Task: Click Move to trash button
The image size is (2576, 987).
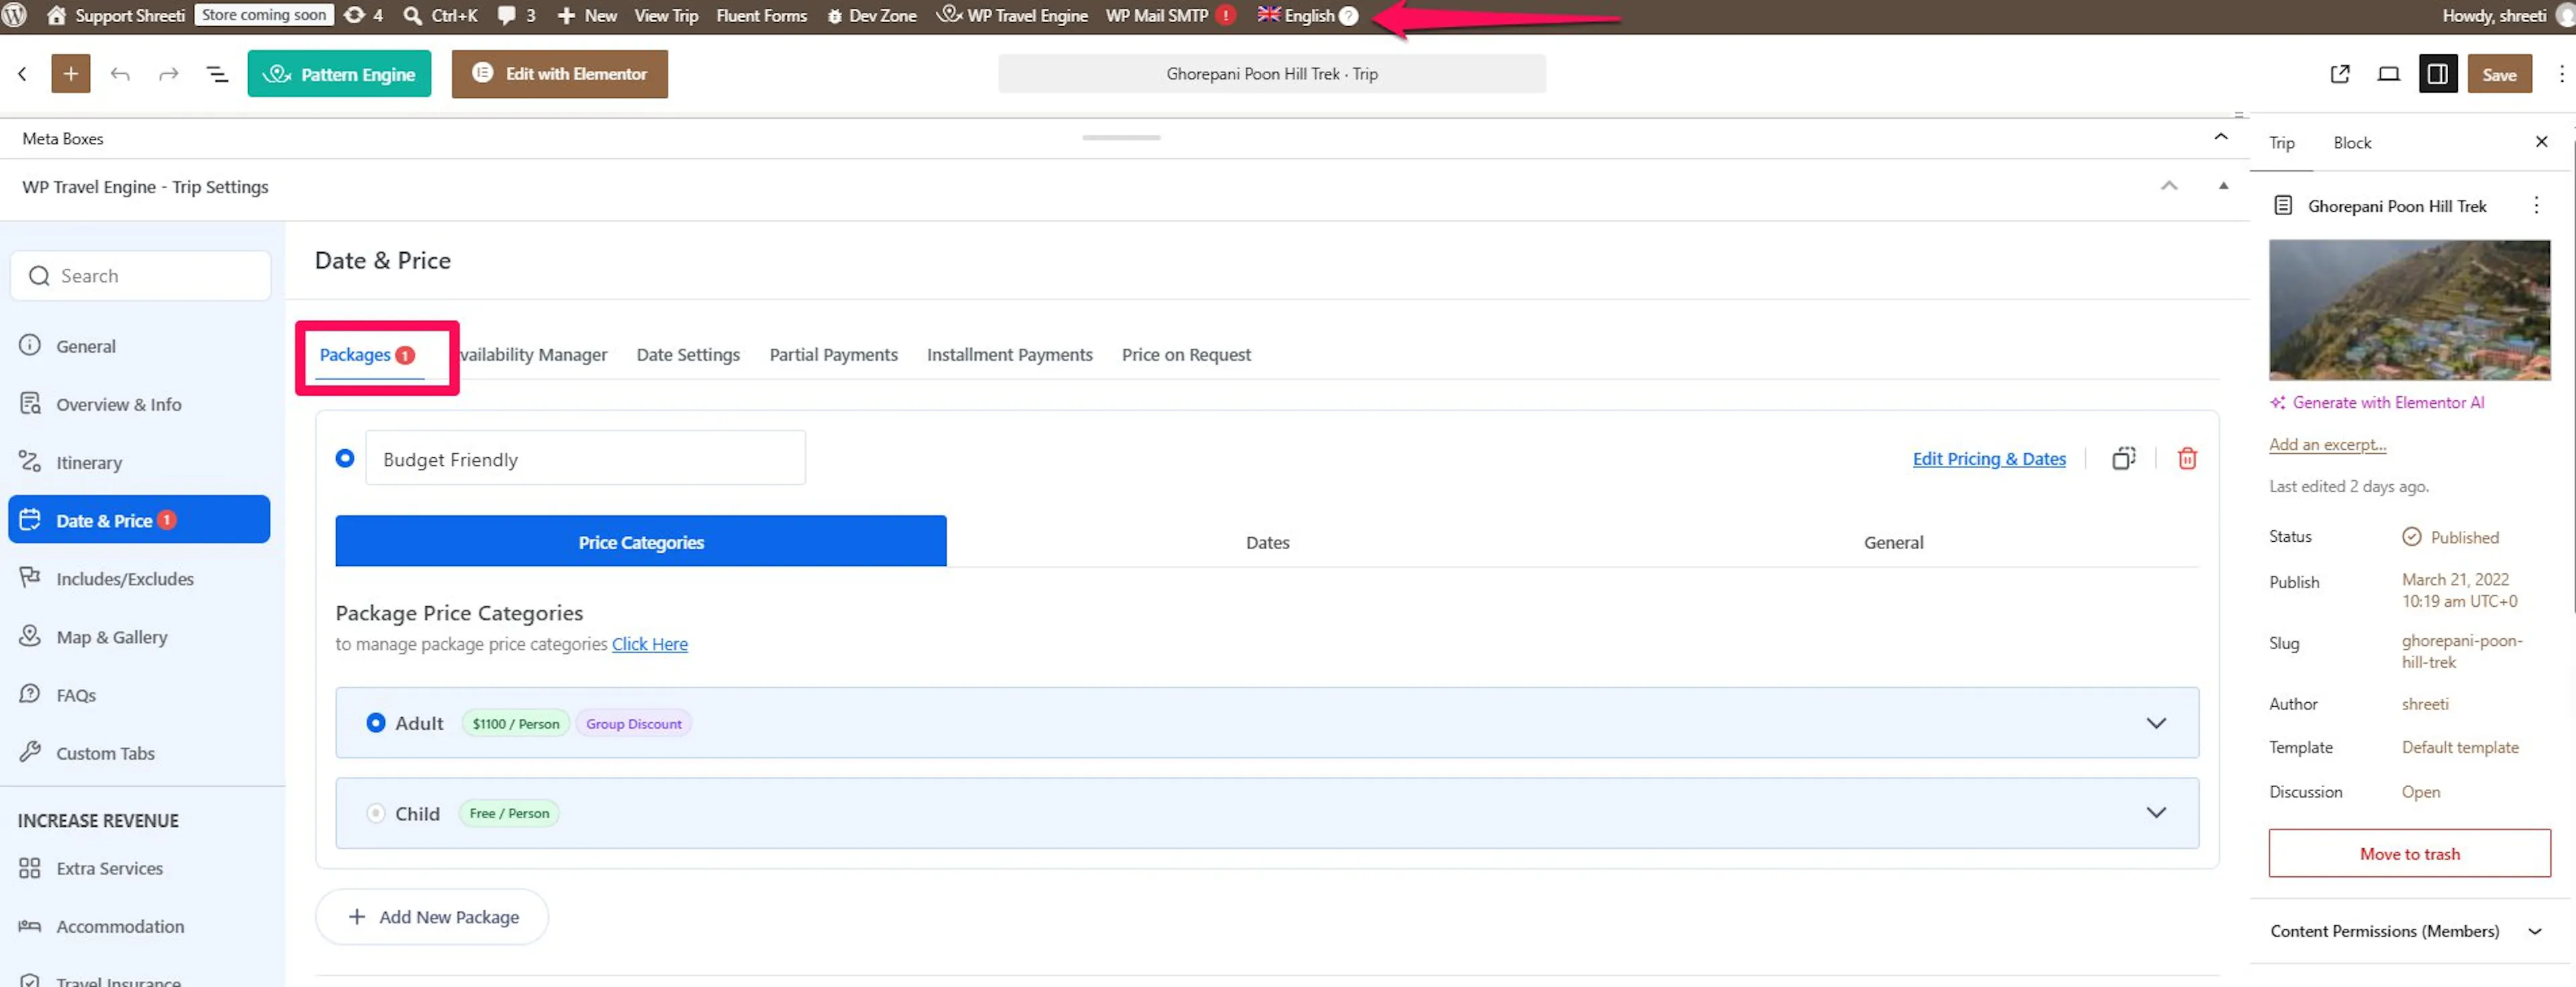Action: 2409,854
